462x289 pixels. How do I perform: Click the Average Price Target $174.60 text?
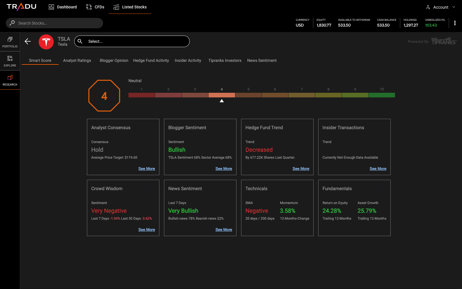114,158
